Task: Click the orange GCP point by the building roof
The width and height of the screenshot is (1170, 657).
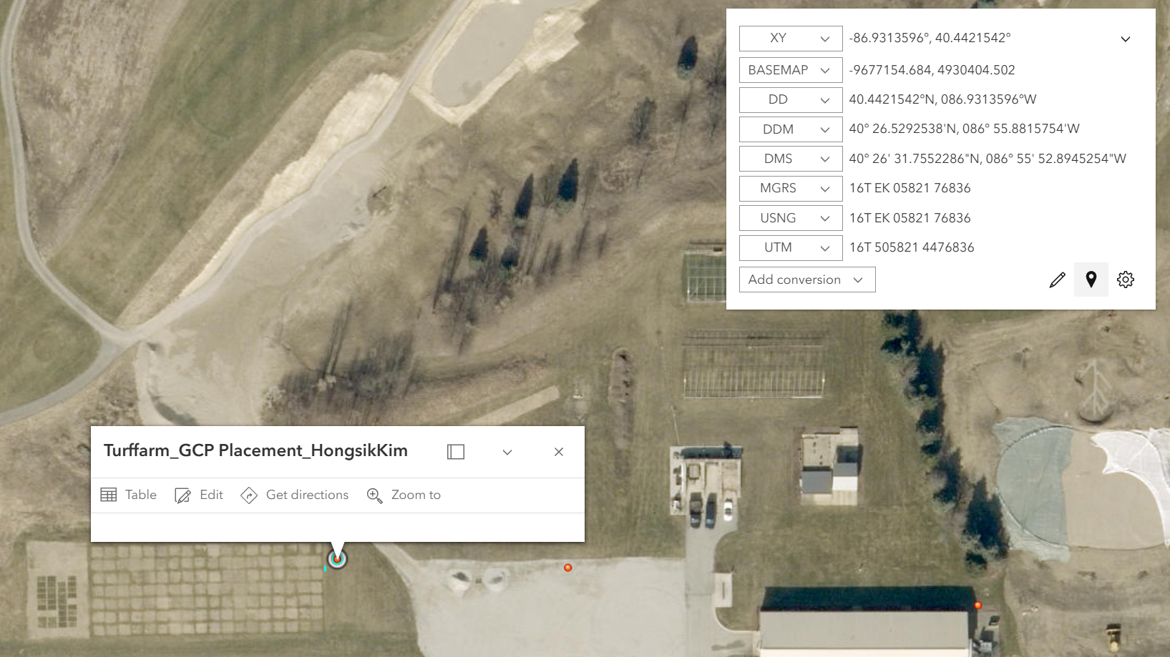Action: [x=978, y=606]
